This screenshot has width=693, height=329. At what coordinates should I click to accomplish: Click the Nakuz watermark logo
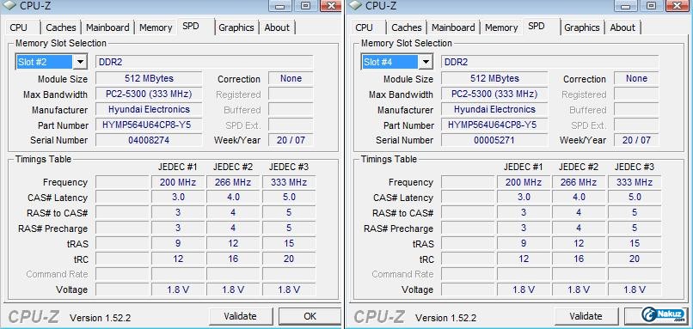tap(664, 315)
